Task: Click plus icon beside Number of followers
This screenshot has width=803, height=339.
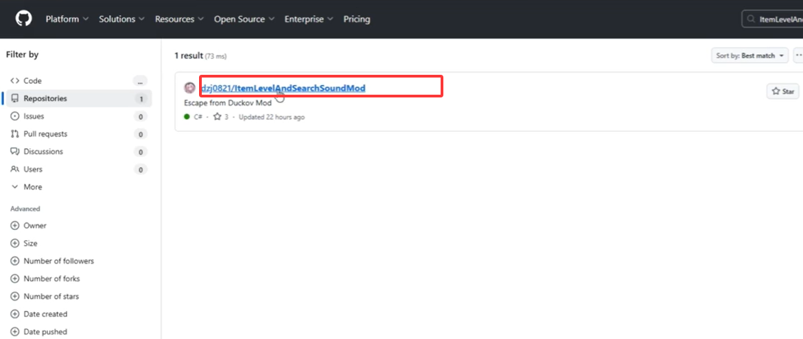Action: point(15,261)
